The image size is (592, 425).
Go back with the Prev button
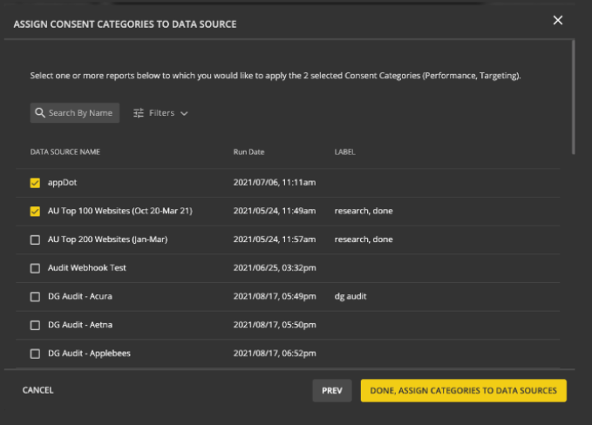coord(331,391)
